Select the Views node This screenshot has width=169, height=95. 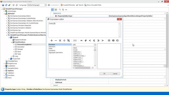(x=10, y=78)
